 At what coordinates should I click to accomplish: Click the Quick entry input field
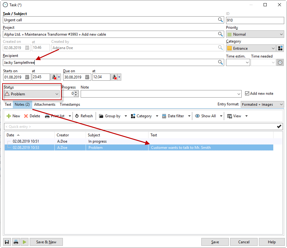pos(138,126)
